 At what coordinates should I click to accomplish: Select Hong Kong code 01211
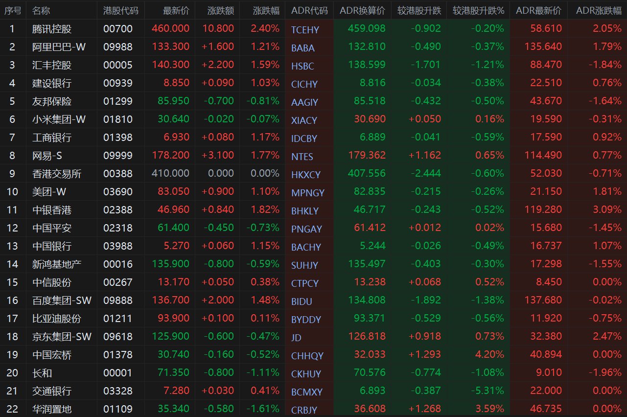117,319
